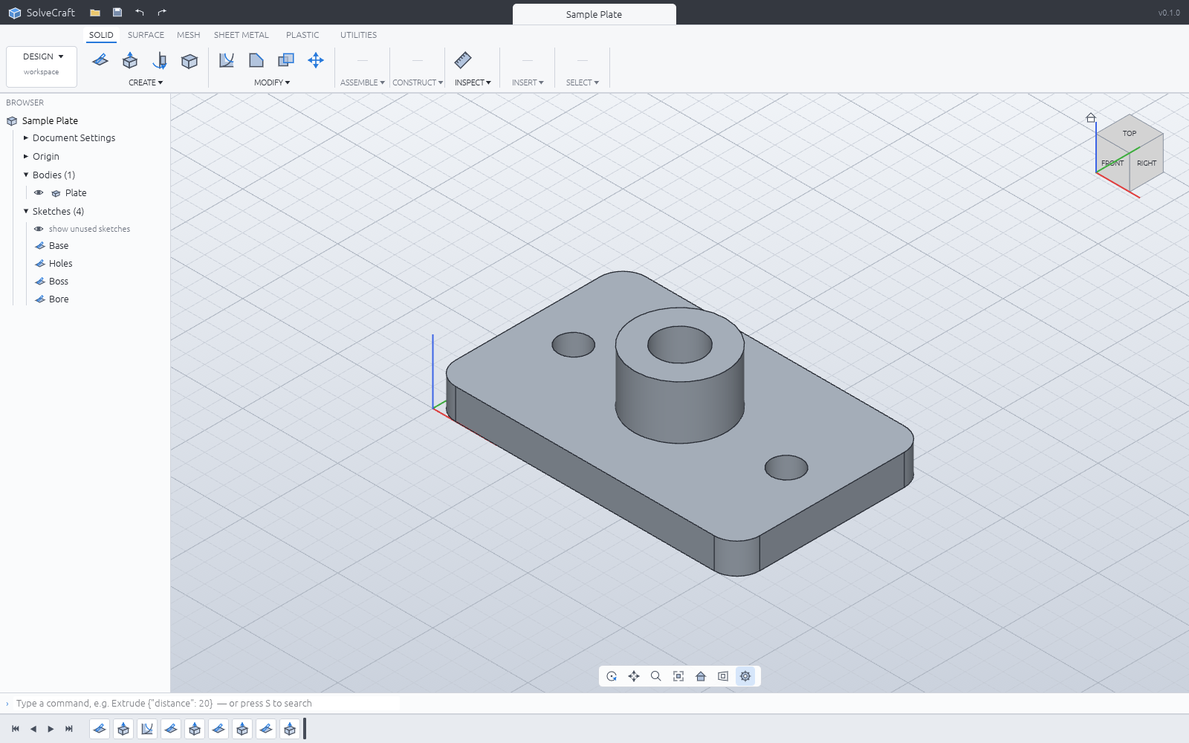Click the home view navigation icon
The height and width of the screenshot is (743, 1189).
pos(701,676)
